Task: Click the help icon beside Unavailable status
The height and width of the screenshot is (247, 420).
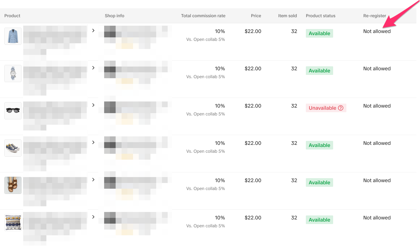Action: [x=341, y=108]
